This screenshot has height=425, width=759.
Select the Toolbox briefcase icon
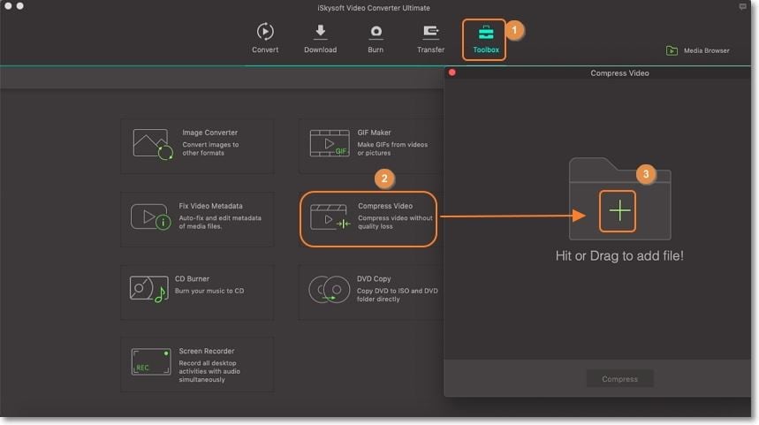(485, 33)
